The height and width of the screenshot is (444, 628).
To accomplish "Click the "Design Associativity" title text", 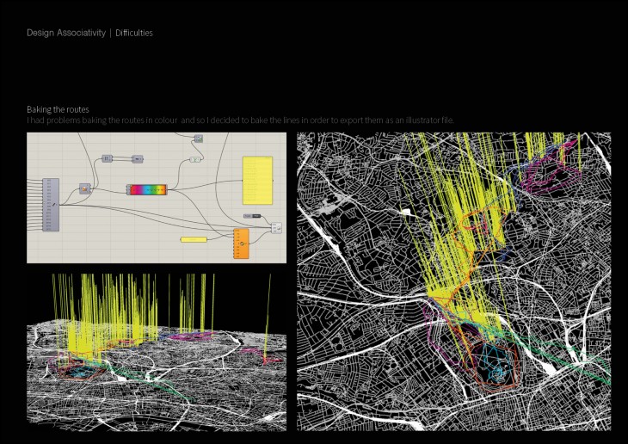I will tap(65, 33).
